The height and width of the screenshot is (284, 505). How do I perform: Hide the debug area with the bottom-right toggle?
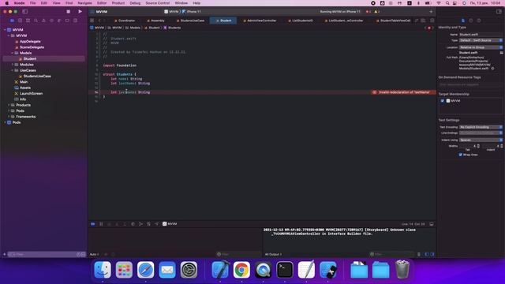[x=432, y=224]
